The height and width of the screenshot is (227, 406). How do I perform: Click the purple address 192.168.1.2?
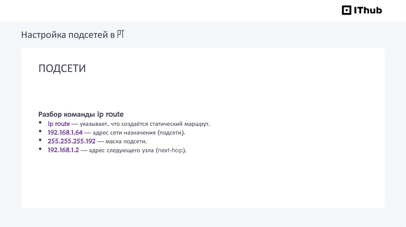pyautogui.click(x=63, y=150)
